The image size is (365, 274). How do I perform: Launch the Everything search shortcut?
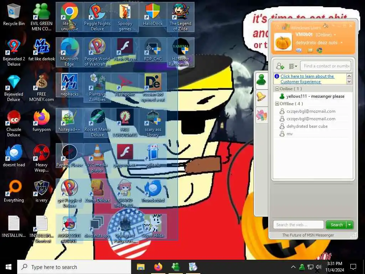14,191
